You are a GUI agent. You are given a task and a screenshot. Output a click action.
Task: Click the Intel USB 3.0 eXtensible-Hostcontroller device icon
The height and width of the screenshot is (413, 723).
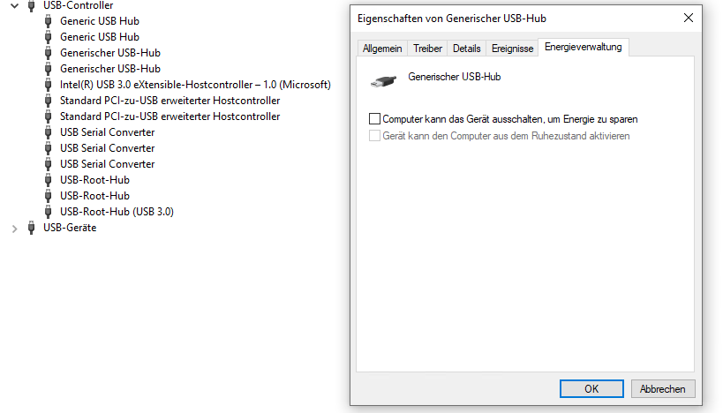48,85
